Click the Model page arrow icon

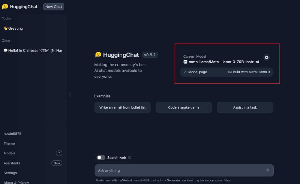coord(185,72)
